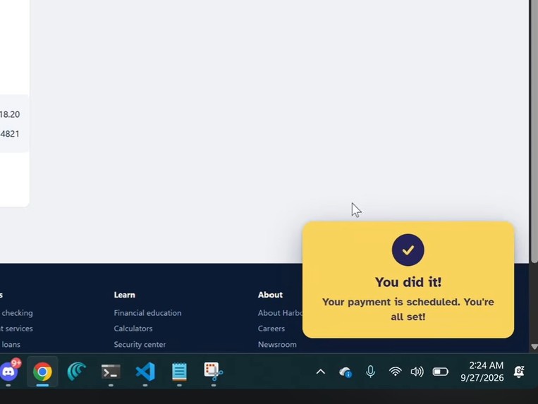Open the OneDrive cloud tray icon
This screenshot has height=404, width=538.
tap(346, 372)
